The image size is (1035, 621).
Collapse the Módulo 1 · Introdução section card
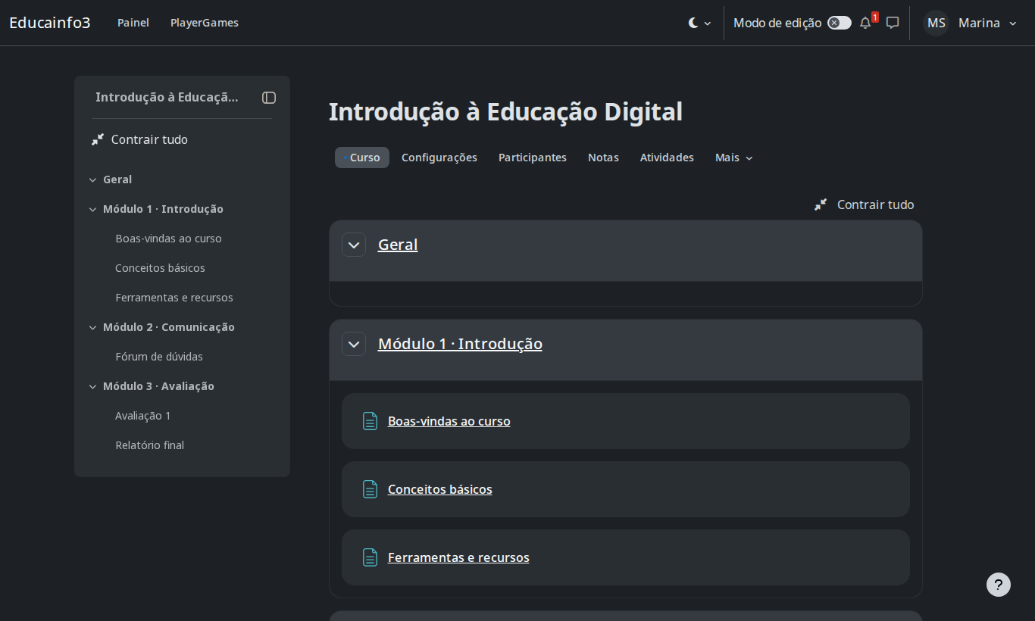354,344
